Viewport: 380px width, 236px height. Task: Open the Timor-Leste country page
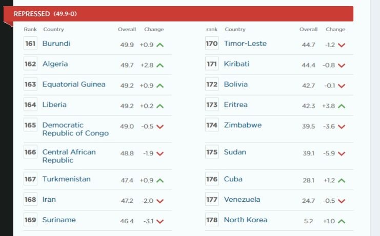click(x=245, y=43)
